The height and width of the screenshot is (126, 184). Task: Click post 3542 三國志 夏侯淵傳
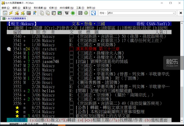click(x=96, y=45)
